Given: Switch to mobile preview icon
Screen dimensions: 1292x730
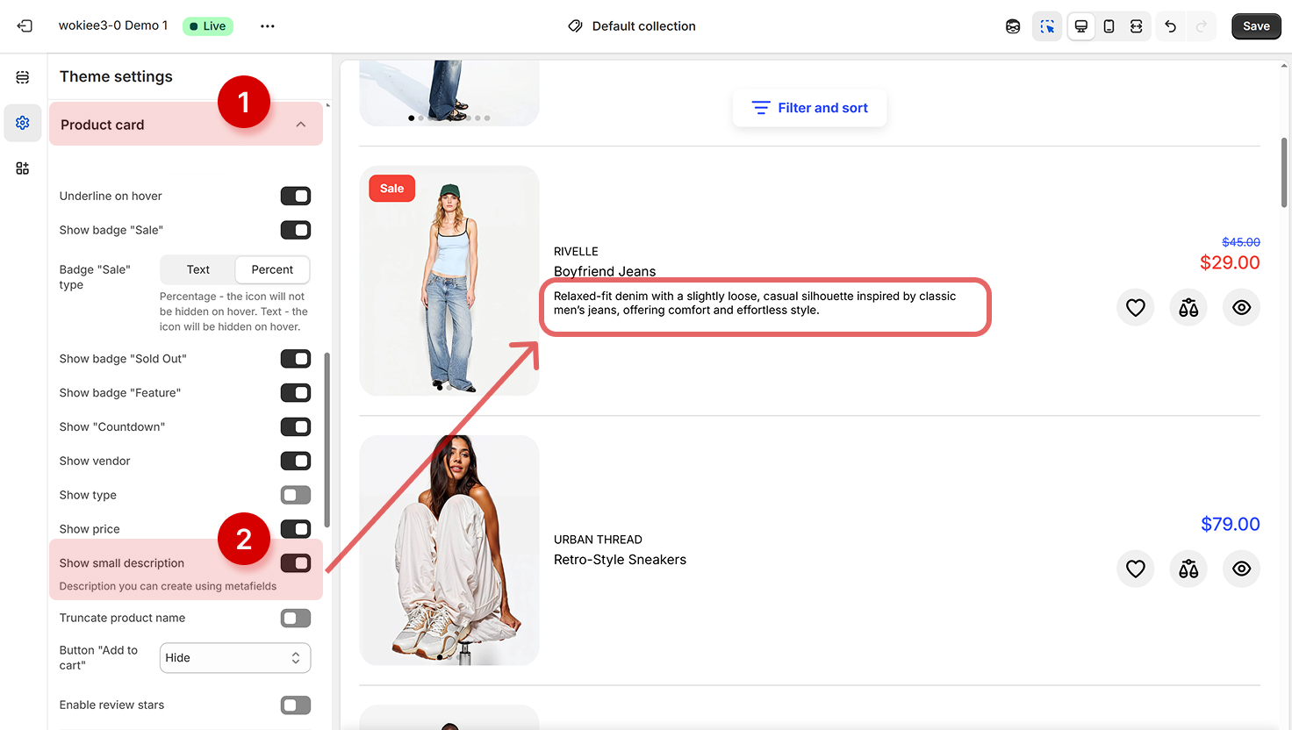Looking at the screenshot, I should (1109, 26).
